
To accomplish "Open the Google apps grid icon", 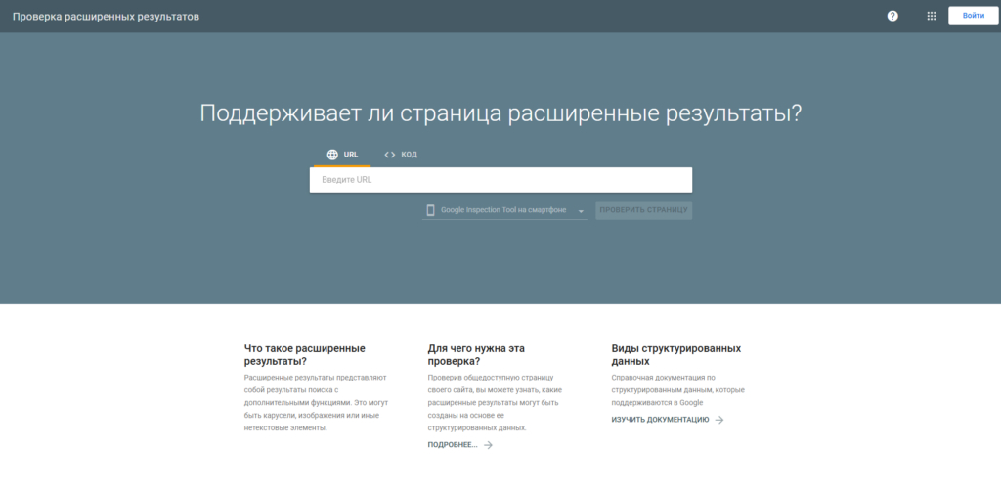I will click(x=932, y=16).
